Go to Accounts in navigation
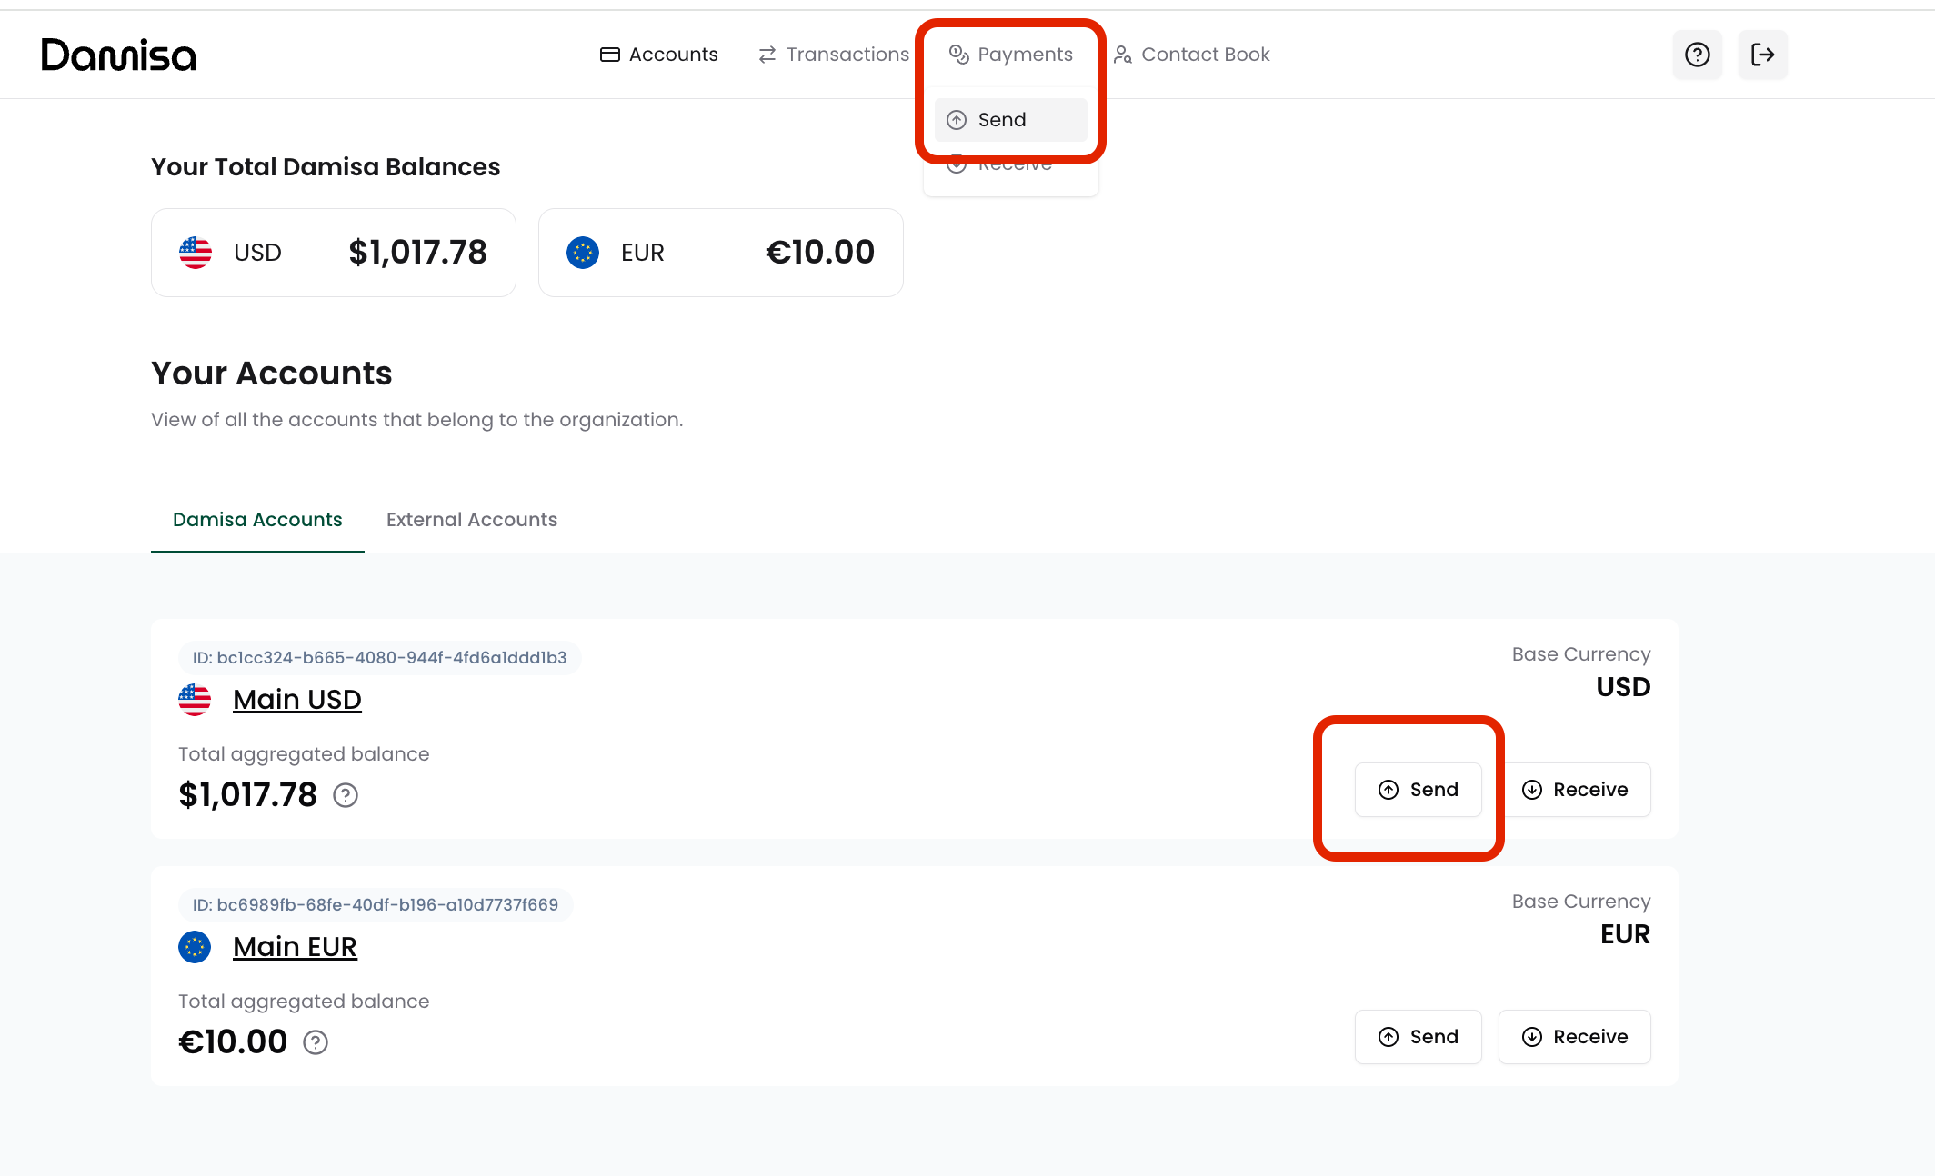Viewport: 1935px width, 1176px height. (x=659, y=55)
